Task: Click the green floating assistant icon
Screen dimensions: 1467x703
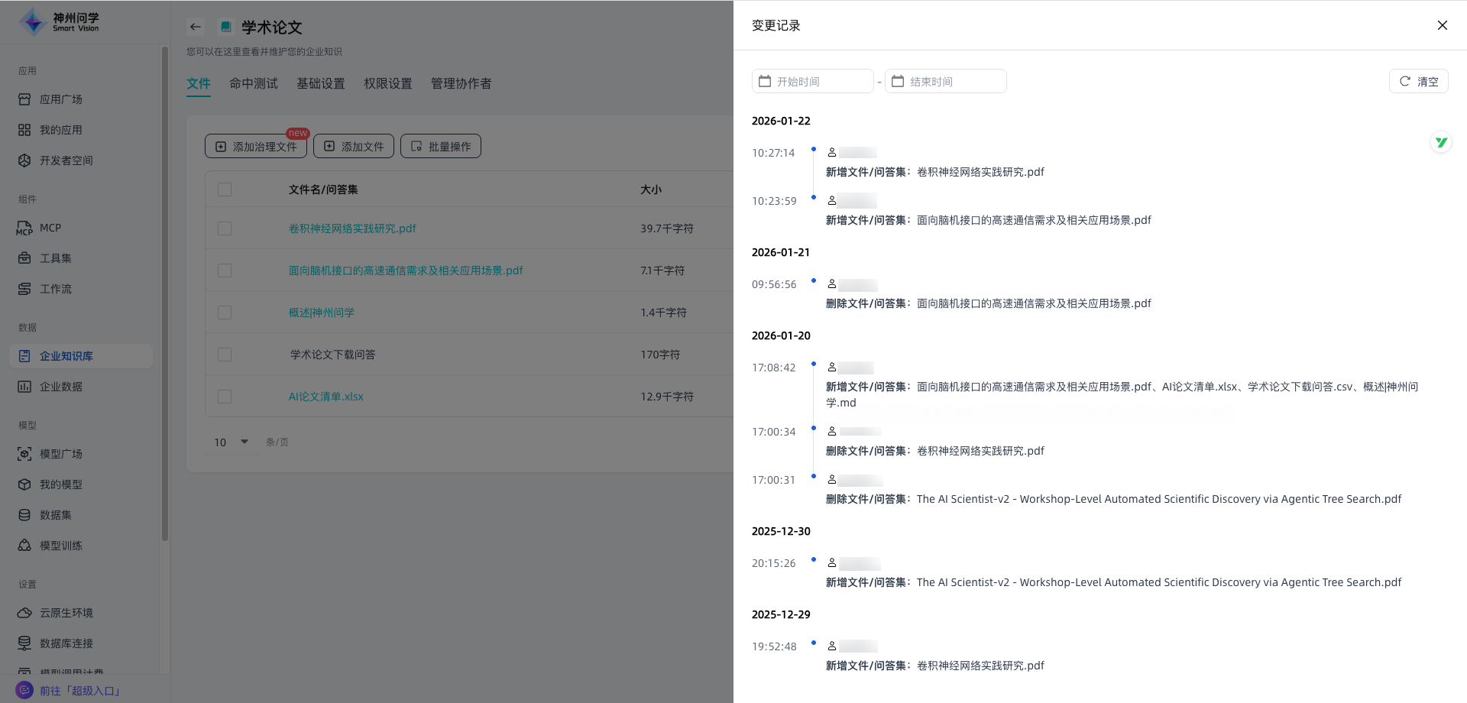Action: click(x=1440, y=142)
